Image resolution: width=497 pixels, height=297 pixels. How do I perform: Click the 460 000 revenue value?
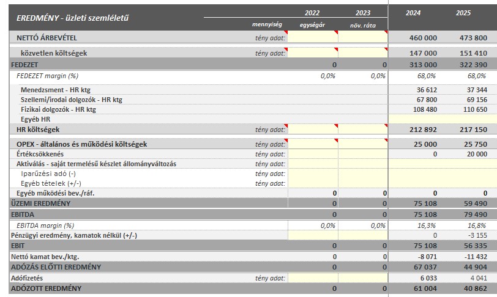[423, 38]
